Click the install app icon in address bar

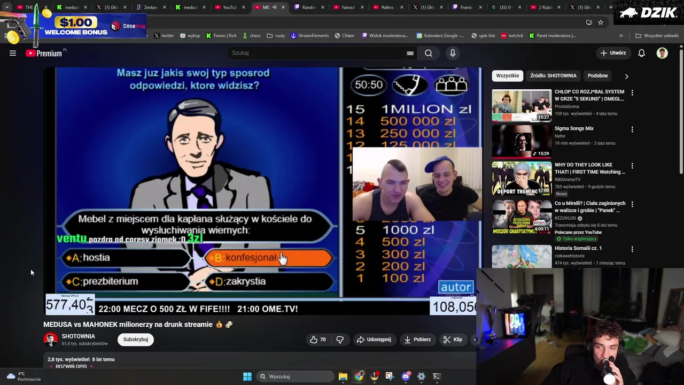(x=589, y=22)
